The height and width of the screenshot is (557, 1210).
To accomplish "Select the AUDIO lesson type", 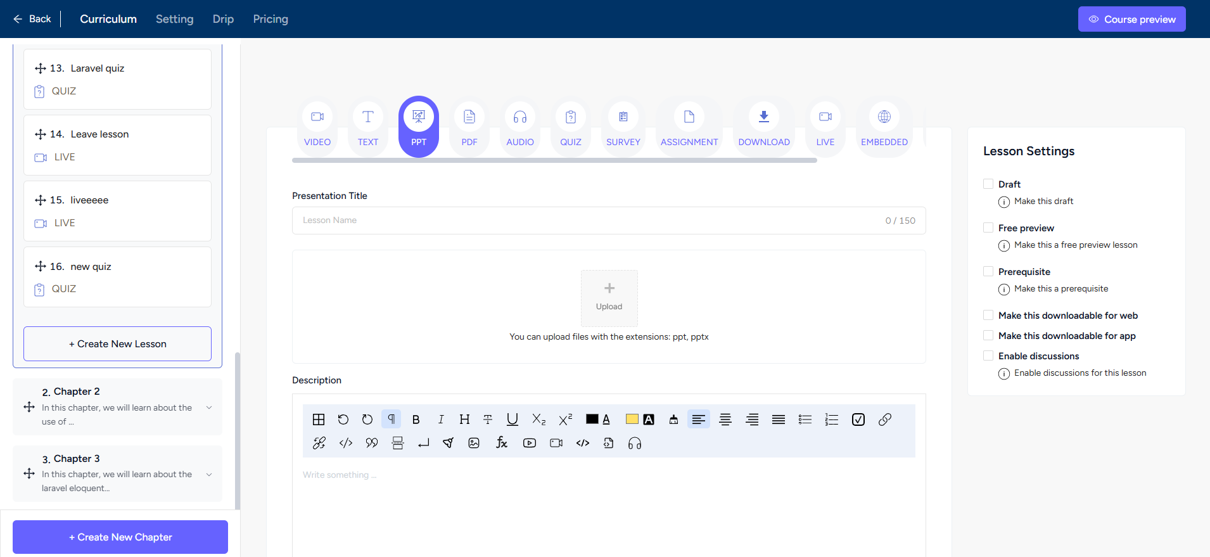I will pos(520,126).
